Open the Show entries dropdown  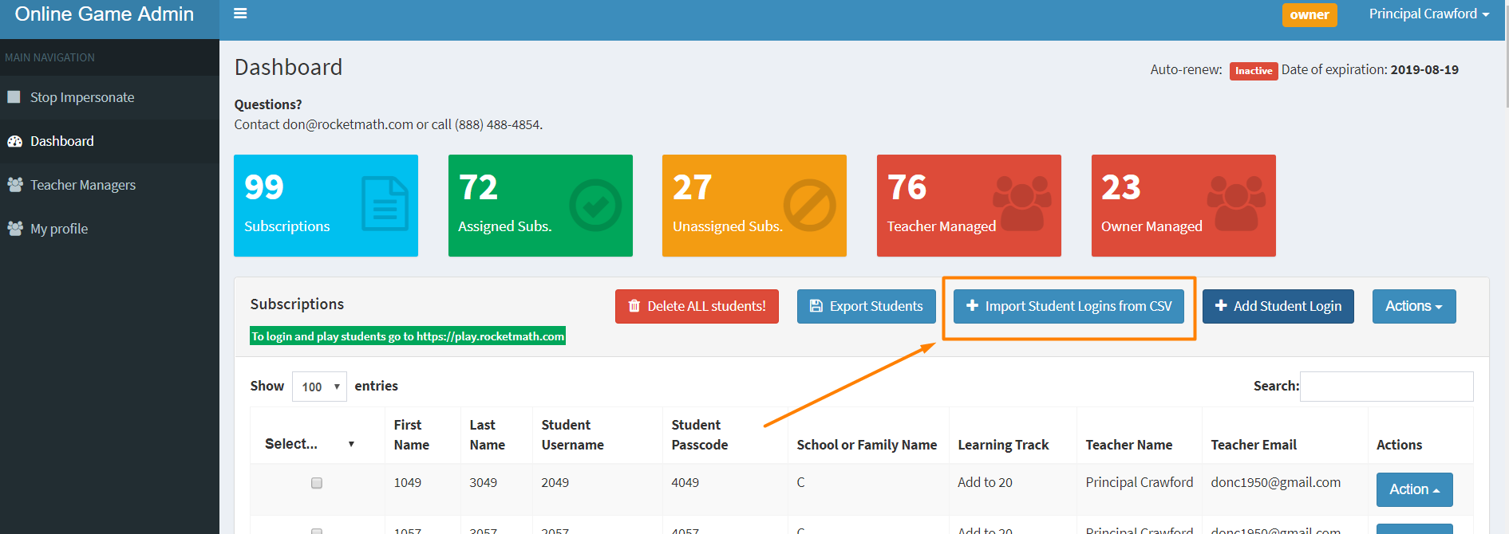click(319, 387)
